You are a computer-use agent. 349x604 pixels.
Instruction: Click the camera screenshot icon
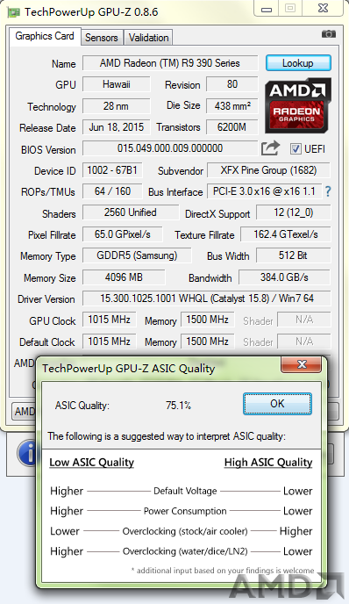tap(328, 34)
